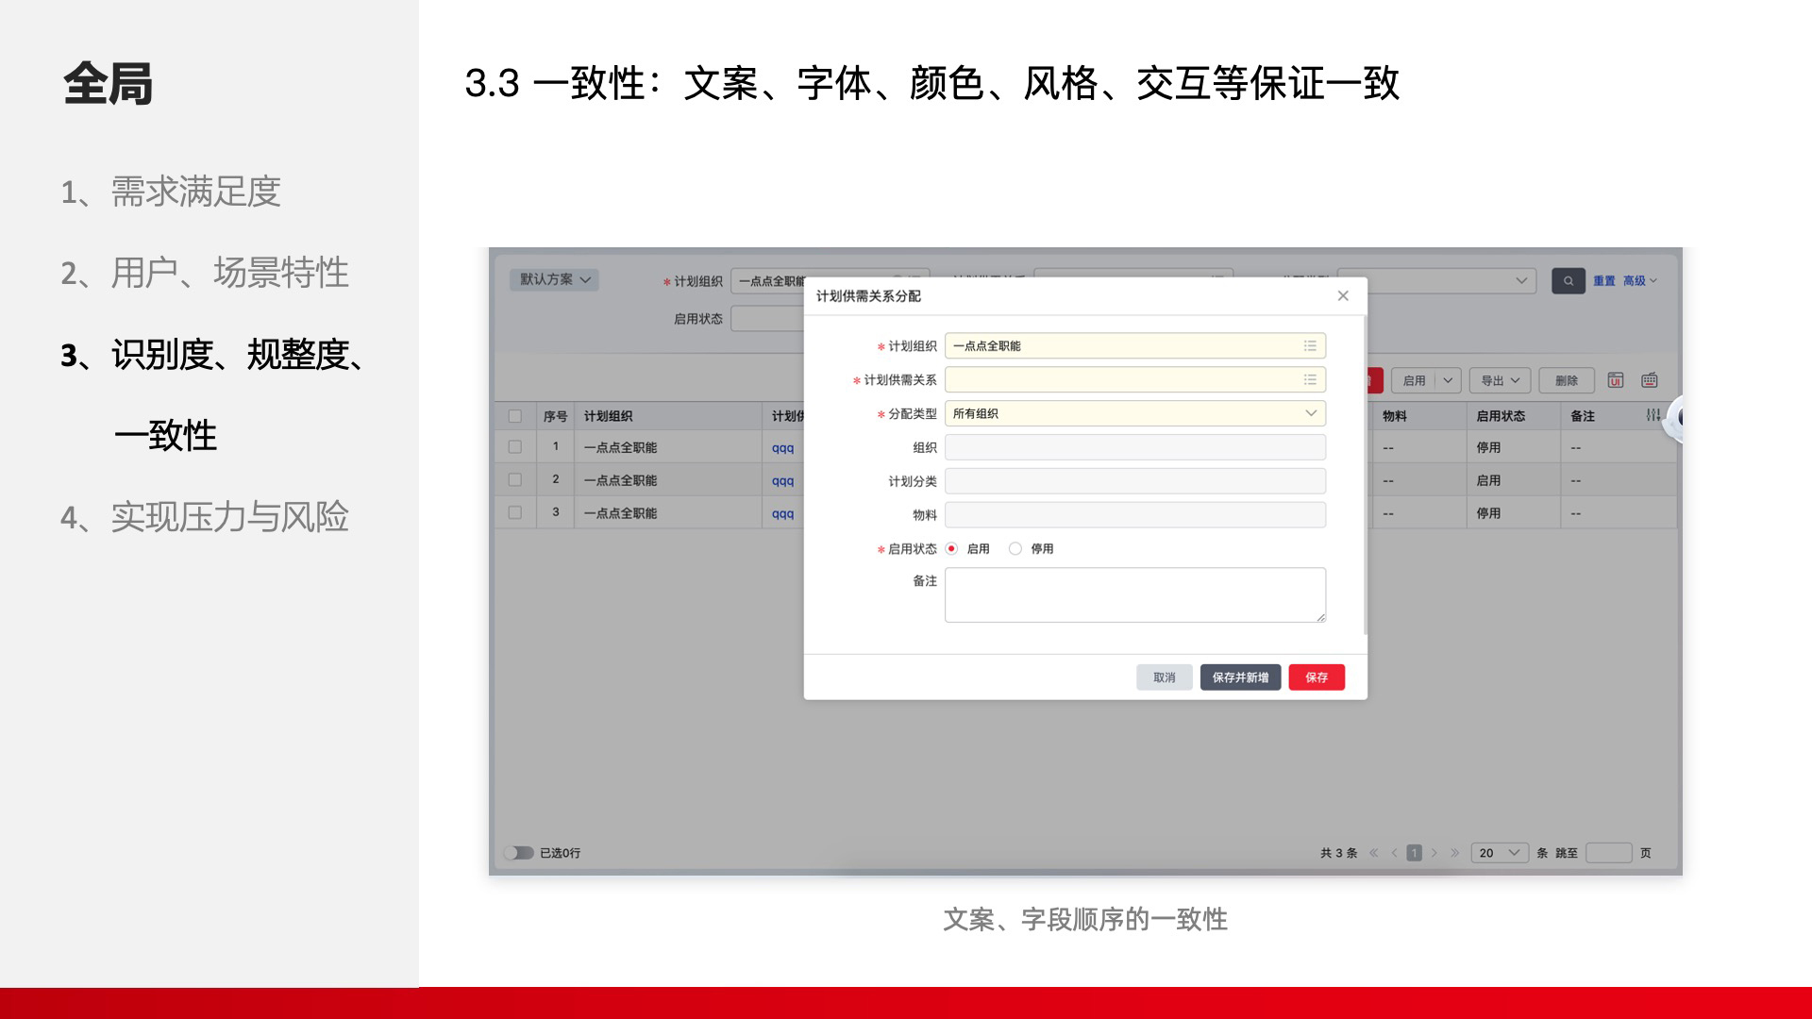The width and height of the screenshot is (1812, 1019).
Task: Toggle the 已选0行 switch
Action: [x=518, y=853]
